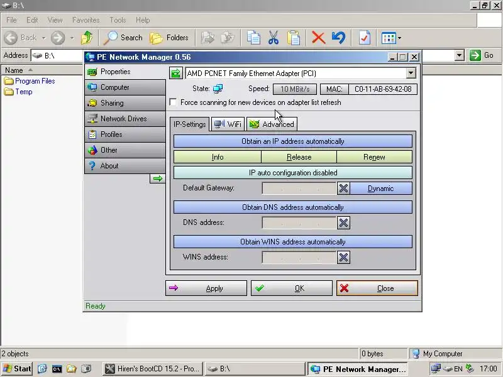Click the Up folder icon in Explorer
Screen dimensions: 503x377
[87, 38]
